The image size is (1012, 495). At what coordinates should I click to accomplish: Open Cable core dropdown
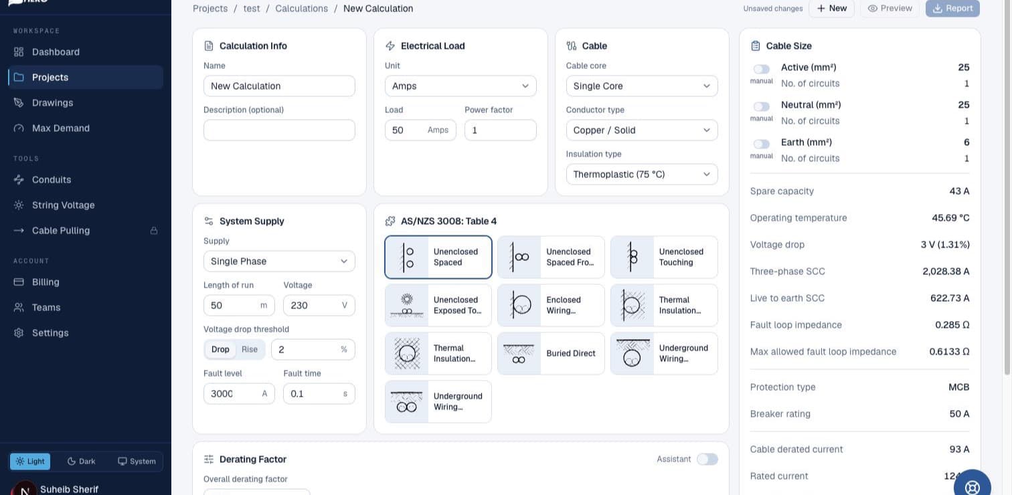pyautogui.click(x=642, y=86)
